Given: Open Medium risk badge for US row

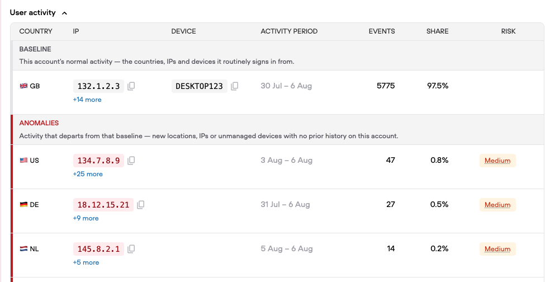Looking at the screenshot, I should (x=497, y=161).
